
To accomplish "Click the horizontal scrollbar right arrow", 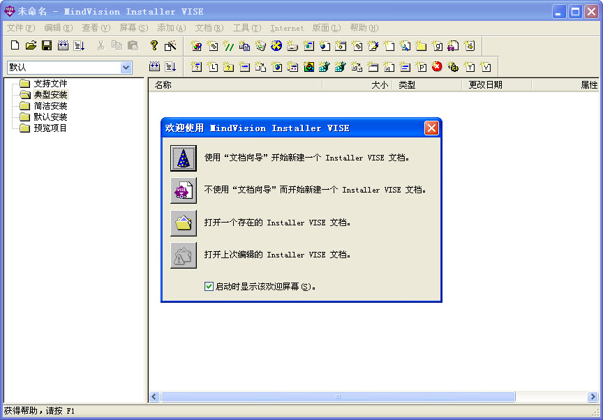I will (x=593, y=397).
